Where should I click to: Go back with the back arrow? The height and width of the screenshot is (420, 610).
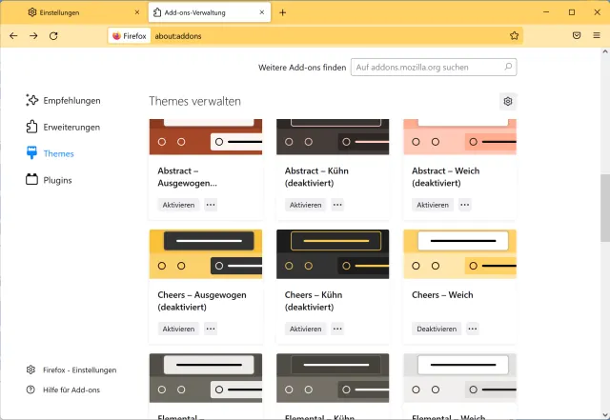tap(13, 36)
